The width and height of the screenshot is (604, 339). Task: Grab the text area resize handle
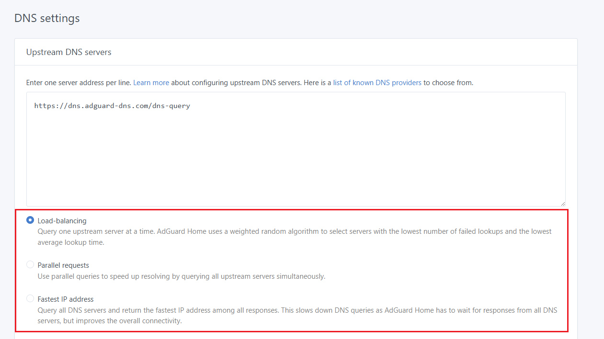pos(562,203)
